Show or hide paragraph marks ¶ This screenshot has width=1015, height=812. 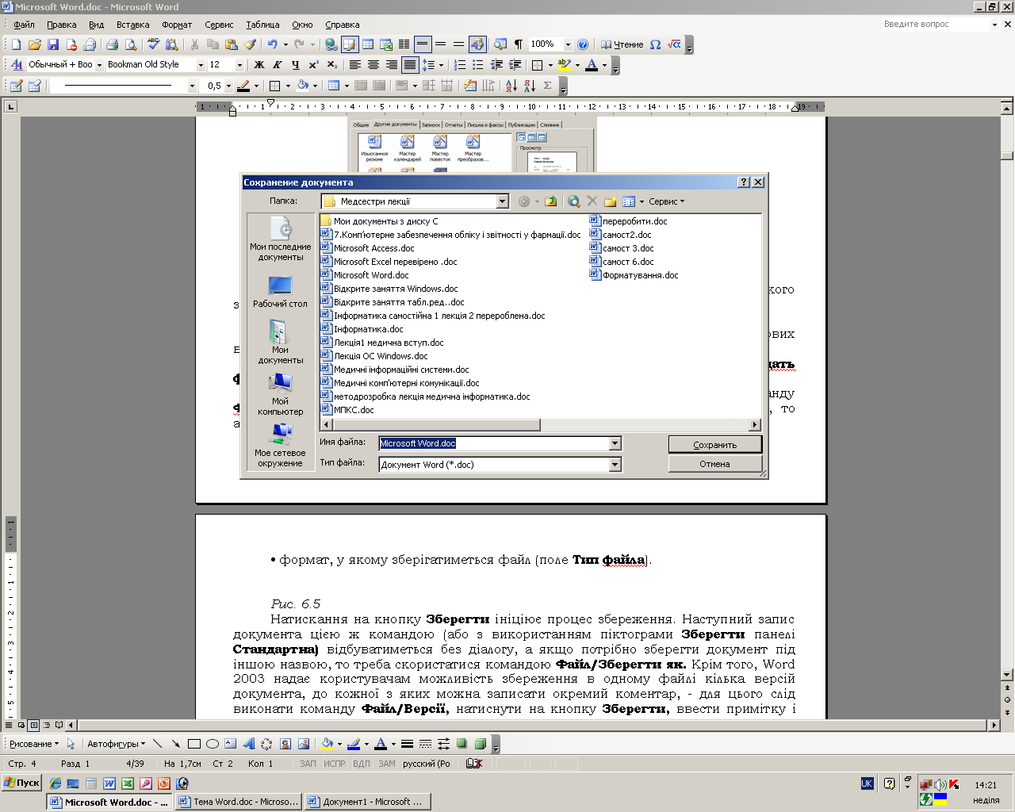tap(519, 44)
